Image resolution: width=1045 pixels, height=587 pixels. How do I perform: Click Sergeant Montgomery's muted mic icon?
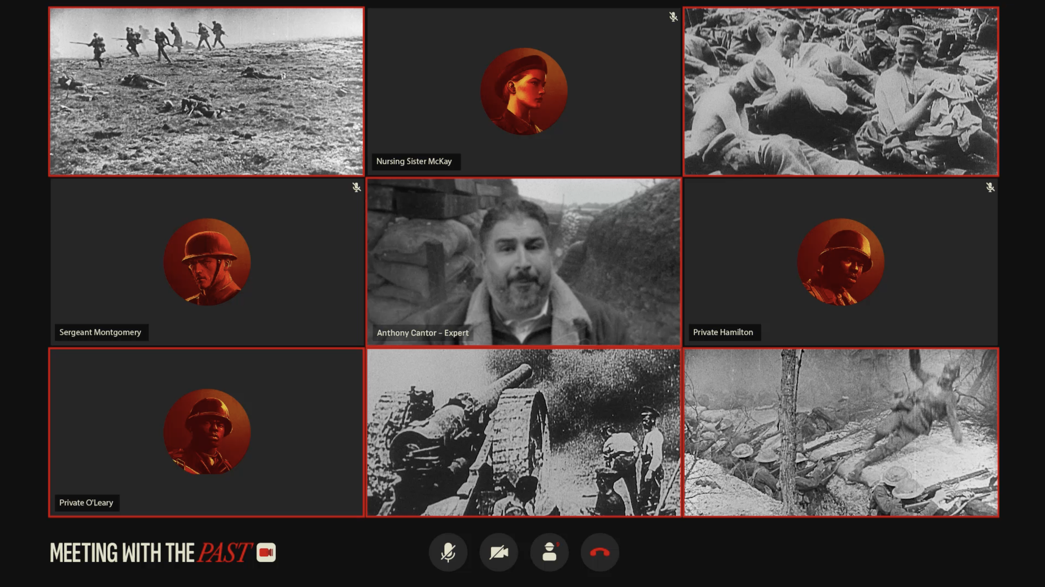(x=356, y=187)
